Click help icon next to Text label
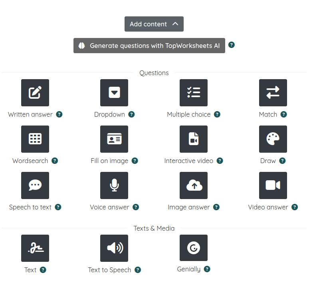 click(43, 270)
